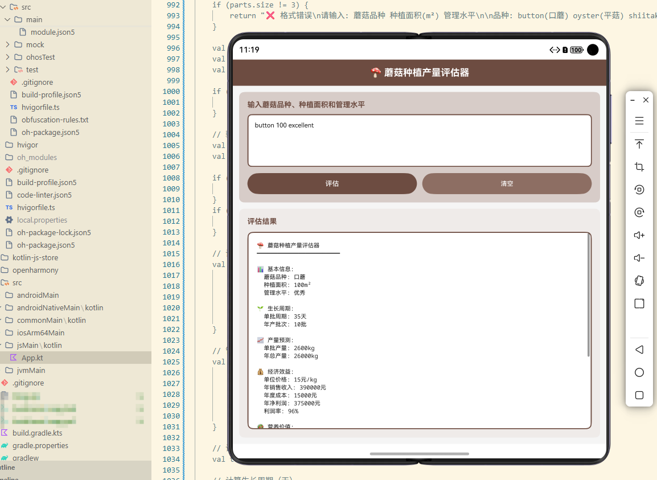Click the Gradle icon beside gradle.properties

pyautogui.click(x=5, y=445)
